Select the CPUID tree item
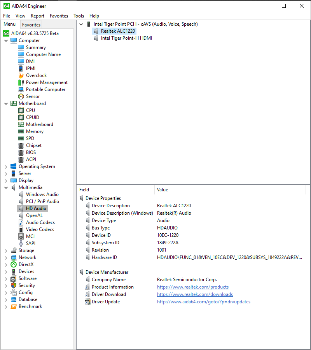311x350 pixels. pos(33,117)
